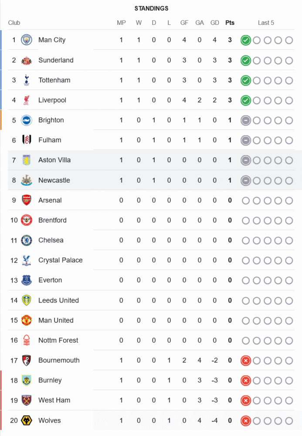The width and height of the screenshot is (302, 436).
Task: Click the Arsenal club crest
Action: pyautogui.click(x=27, y=201)
